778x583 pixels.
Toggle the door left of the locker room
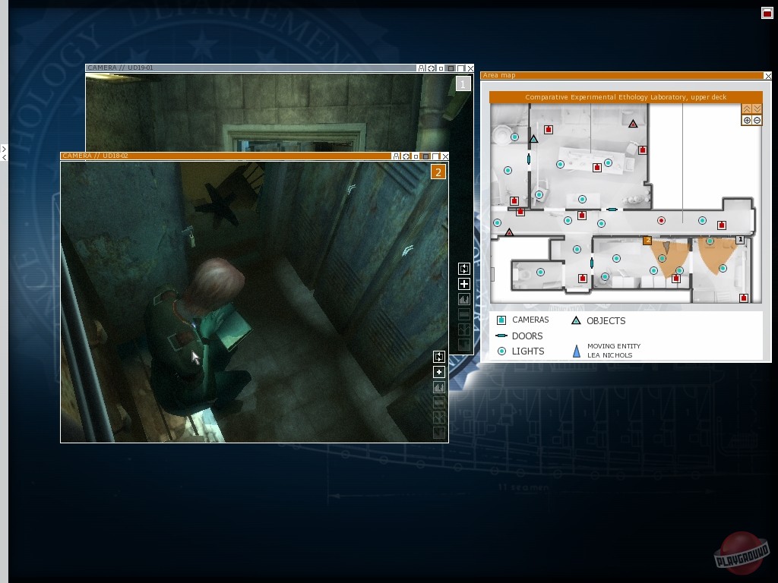(x=592, y=263)
